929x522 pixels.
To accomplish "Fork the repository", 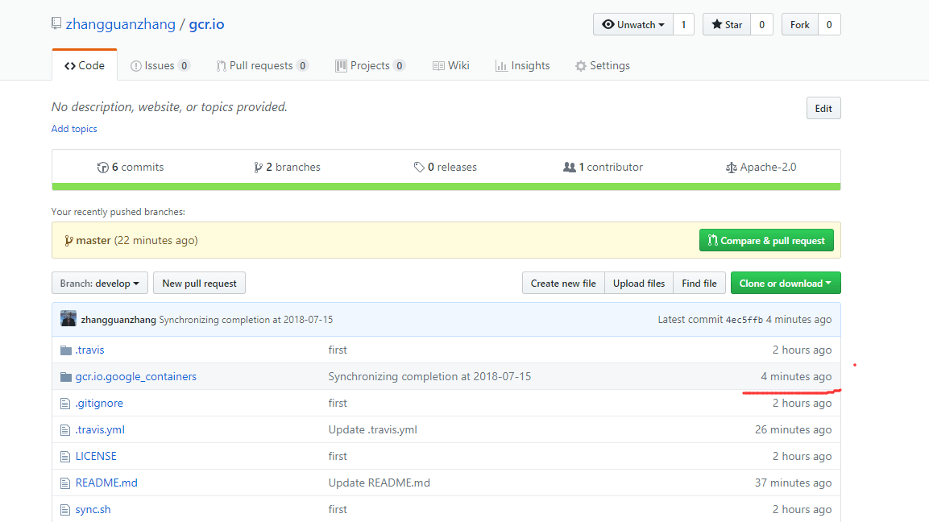I will pos(800,24).
